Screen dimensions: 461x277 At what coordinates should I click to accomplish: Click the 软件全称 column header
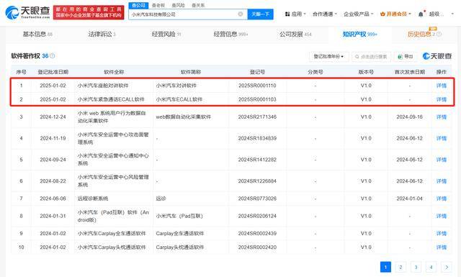click(114, 72)
